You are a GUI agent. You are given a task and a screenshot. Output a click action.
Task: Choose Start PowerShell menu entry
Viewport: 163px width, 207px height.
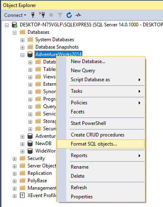tap(101, 123)
